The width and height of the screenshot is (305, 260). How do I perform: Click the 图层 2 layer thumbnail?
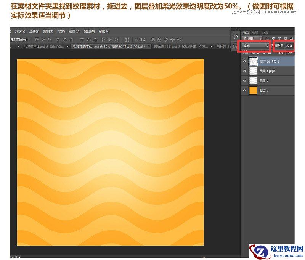click(253, 81)
